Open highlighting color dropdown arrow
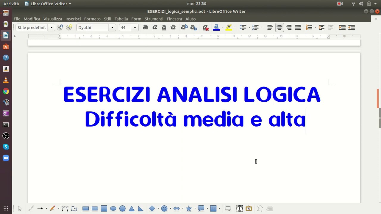The image size is (381, 214). point(235,27)
